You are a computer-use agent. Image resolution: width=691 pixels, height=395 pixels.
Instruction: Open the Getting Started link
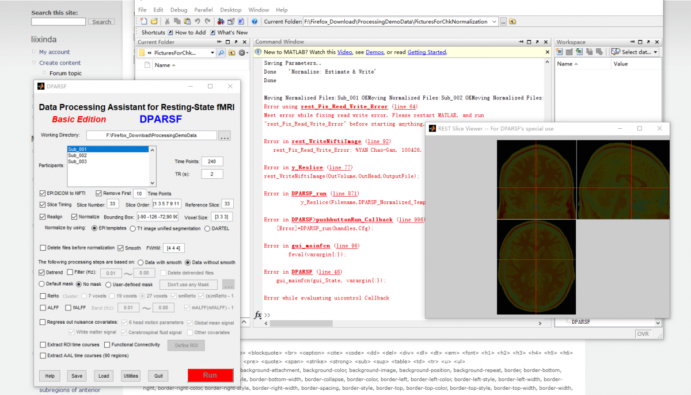(427, 52)
